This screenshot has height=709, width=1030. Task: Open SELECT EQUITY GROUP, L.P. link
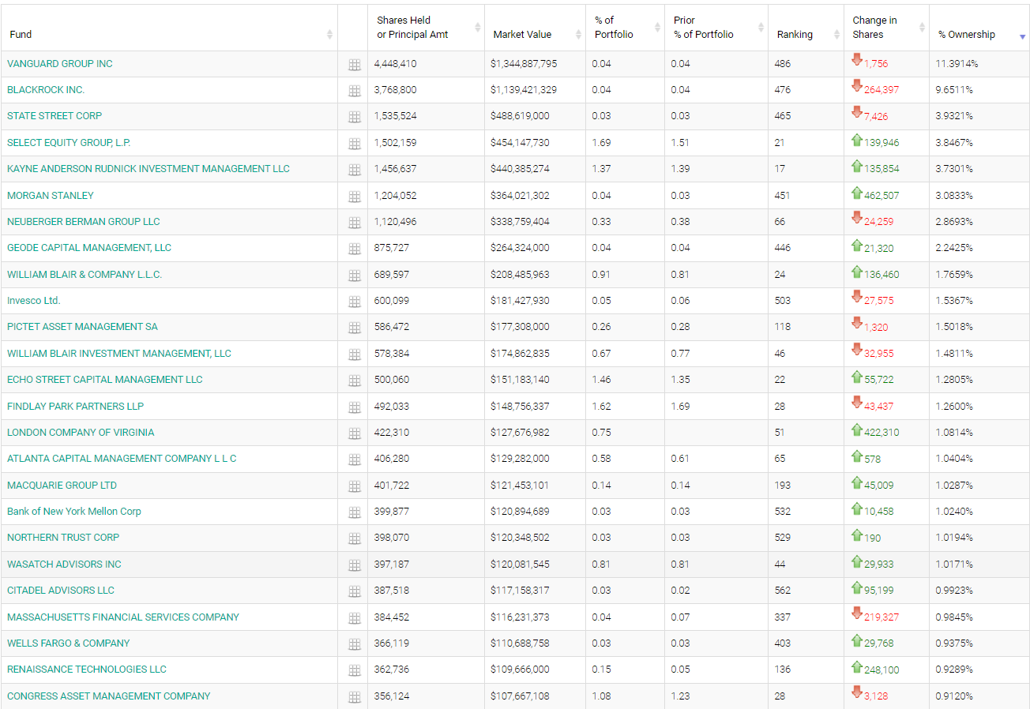(69, 143)
